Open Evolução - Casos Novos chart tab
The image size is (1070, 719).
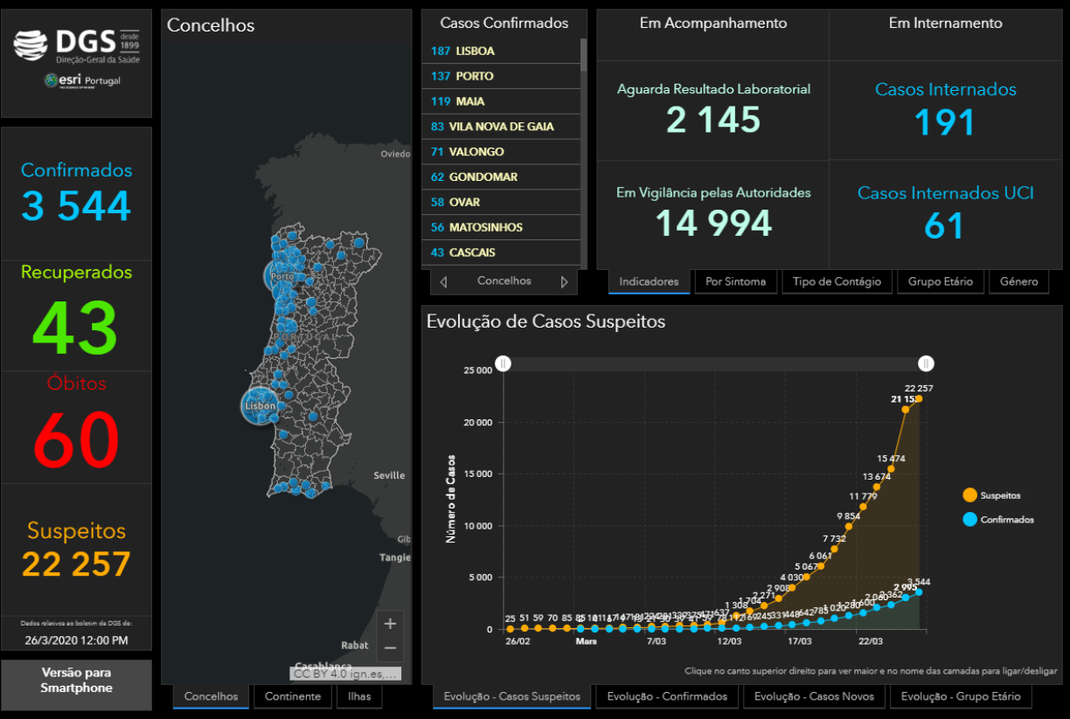point(814,696)
